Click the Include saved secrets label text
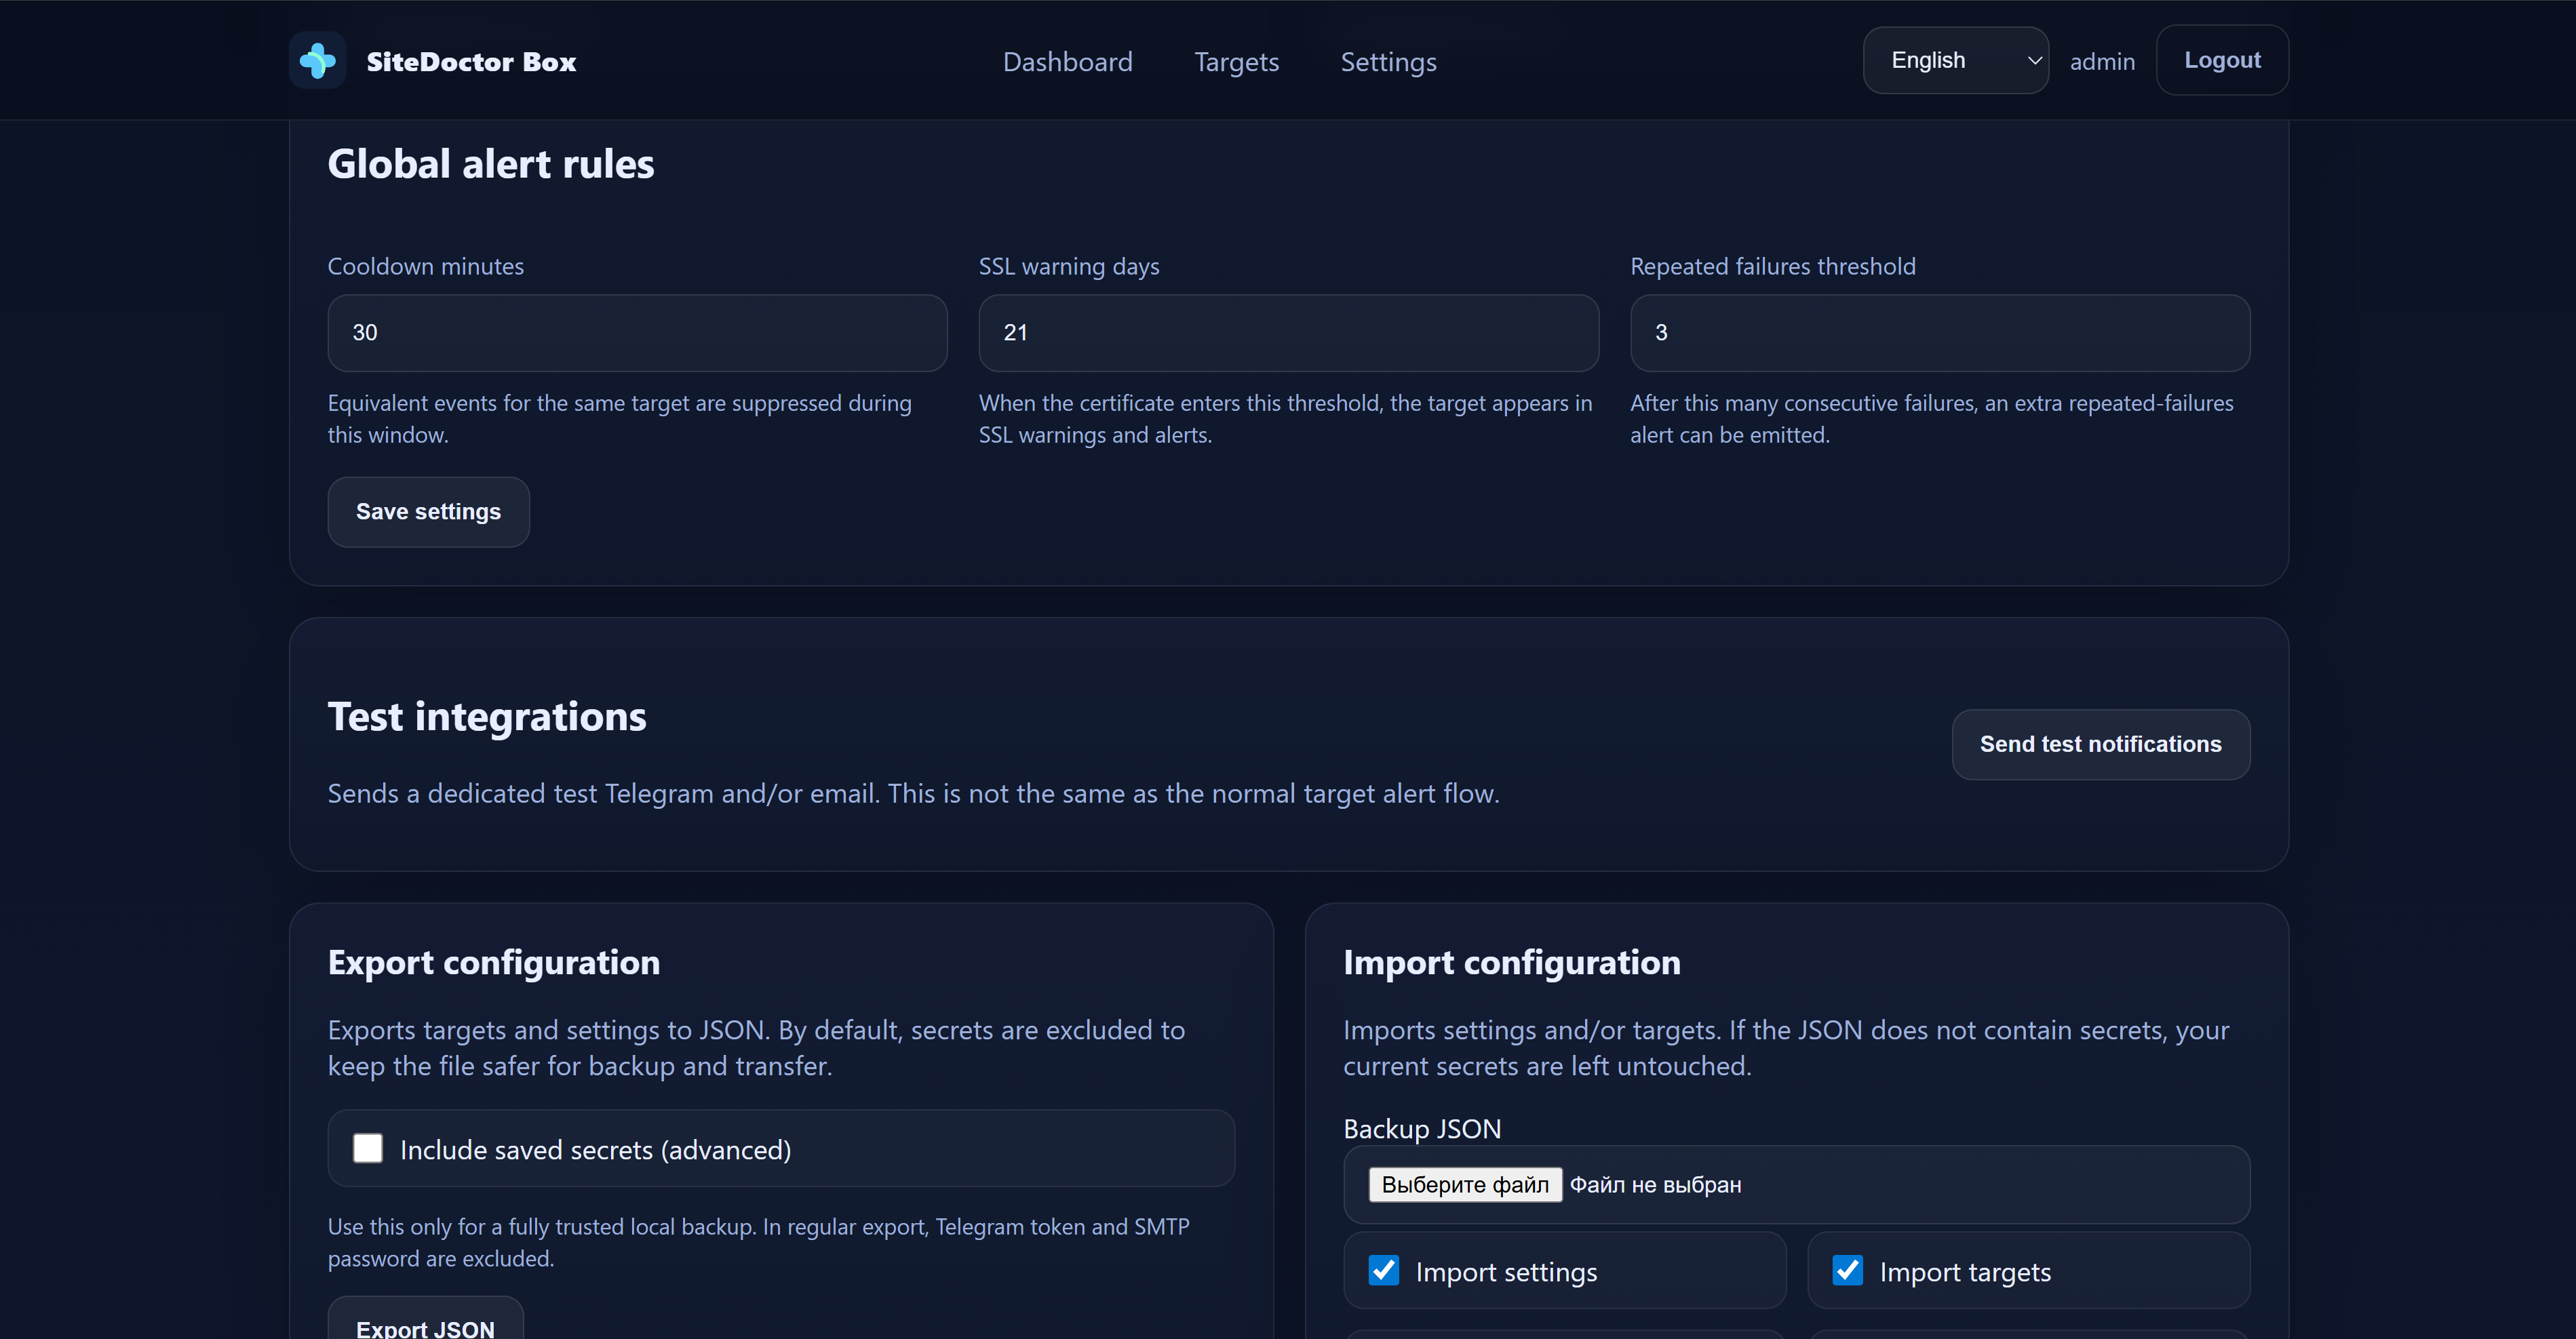2576x1339 pixels. pyautogui.click(x=595, y=1150)
